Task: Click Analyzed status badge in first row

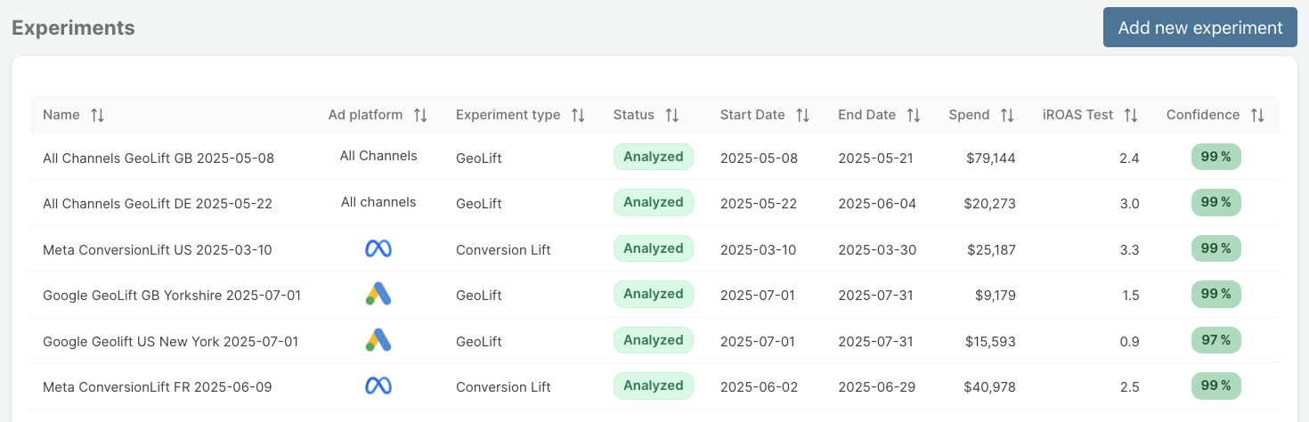Action: (653, 158)
